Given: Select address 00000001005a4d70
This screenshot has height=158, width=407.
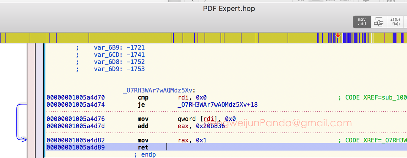Looking at the screenshot, I should tap(75, 97).
